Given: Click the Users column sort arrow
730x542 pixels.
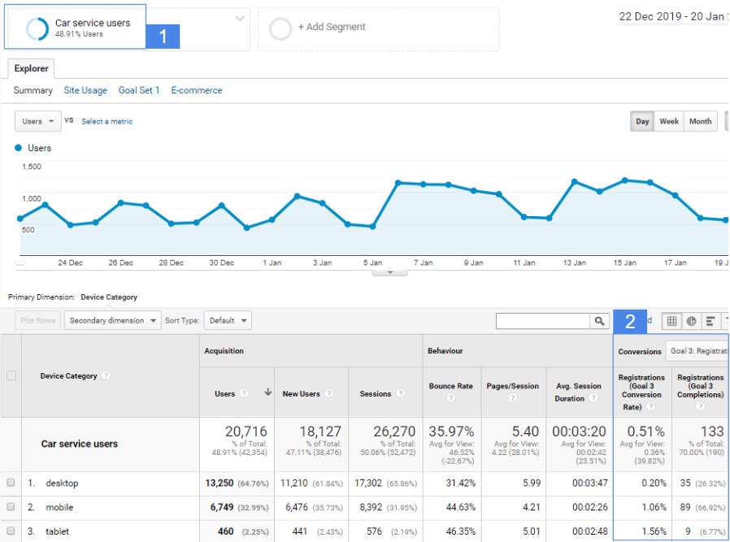Looking at the screenshot, I should coord(267,392).
